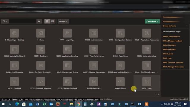Open 10036 - Log Messages page icon
Viewport: 190px width, 107px height.
[14, 65]
